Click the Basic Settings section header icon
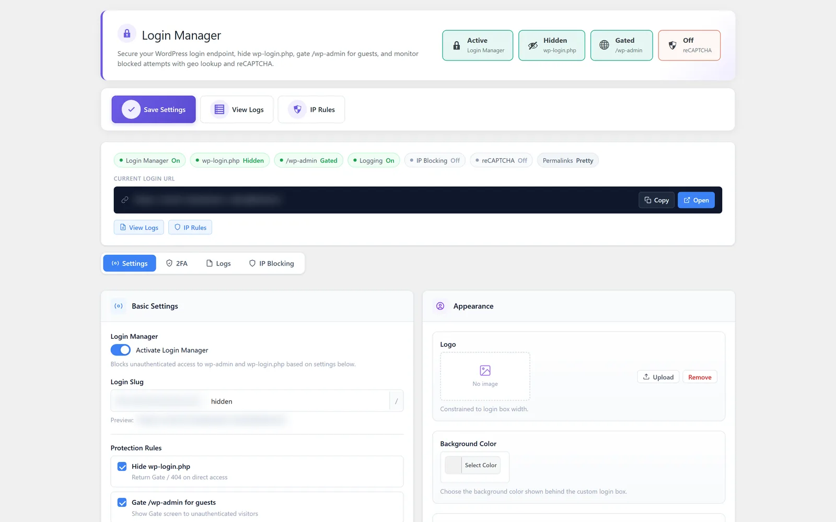 (x=119, y=306)
